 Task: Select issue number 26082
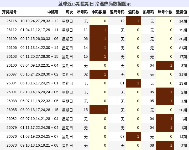pyautogui.click(x=12, y=119)
